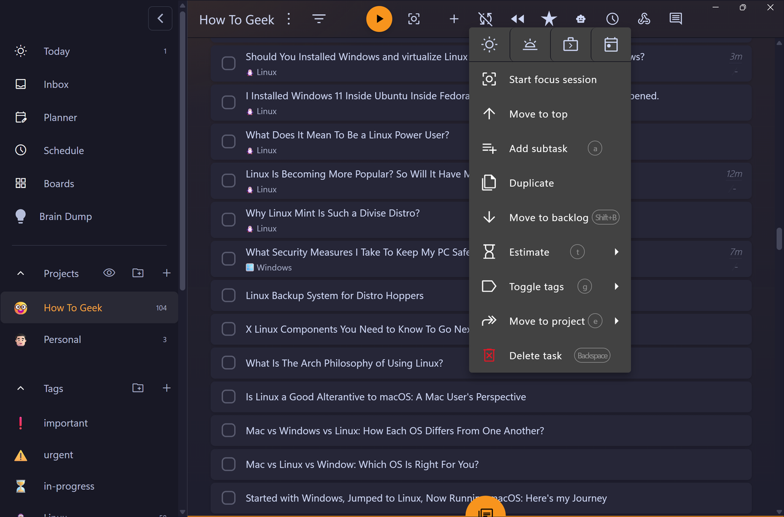Viewport: 784px width, 517px height.
Task: Open Boards view
Action: coord(89,184)
